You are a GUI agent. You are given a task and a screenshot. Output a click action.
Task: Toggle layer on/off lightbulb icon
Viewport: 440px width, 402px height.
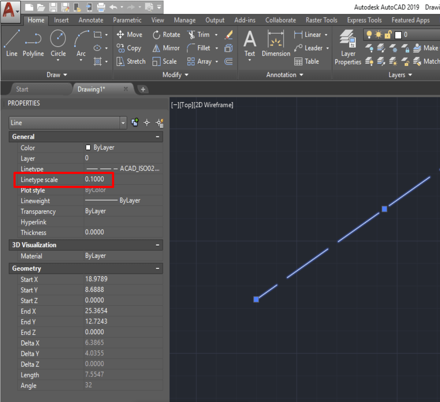point(369,35)
